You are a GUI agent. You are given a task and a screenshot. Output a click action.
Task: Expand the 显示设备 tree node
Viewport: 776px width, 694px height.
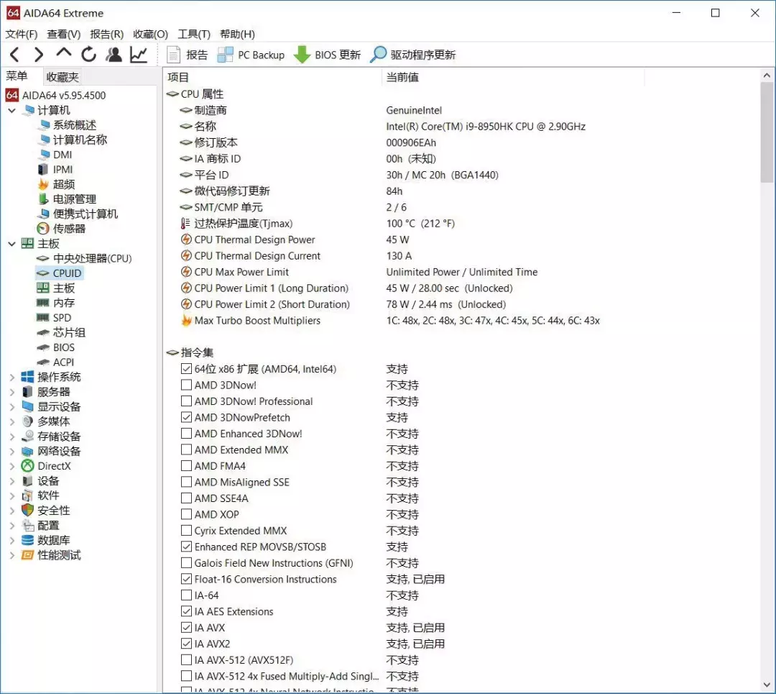tap(12, 407)
